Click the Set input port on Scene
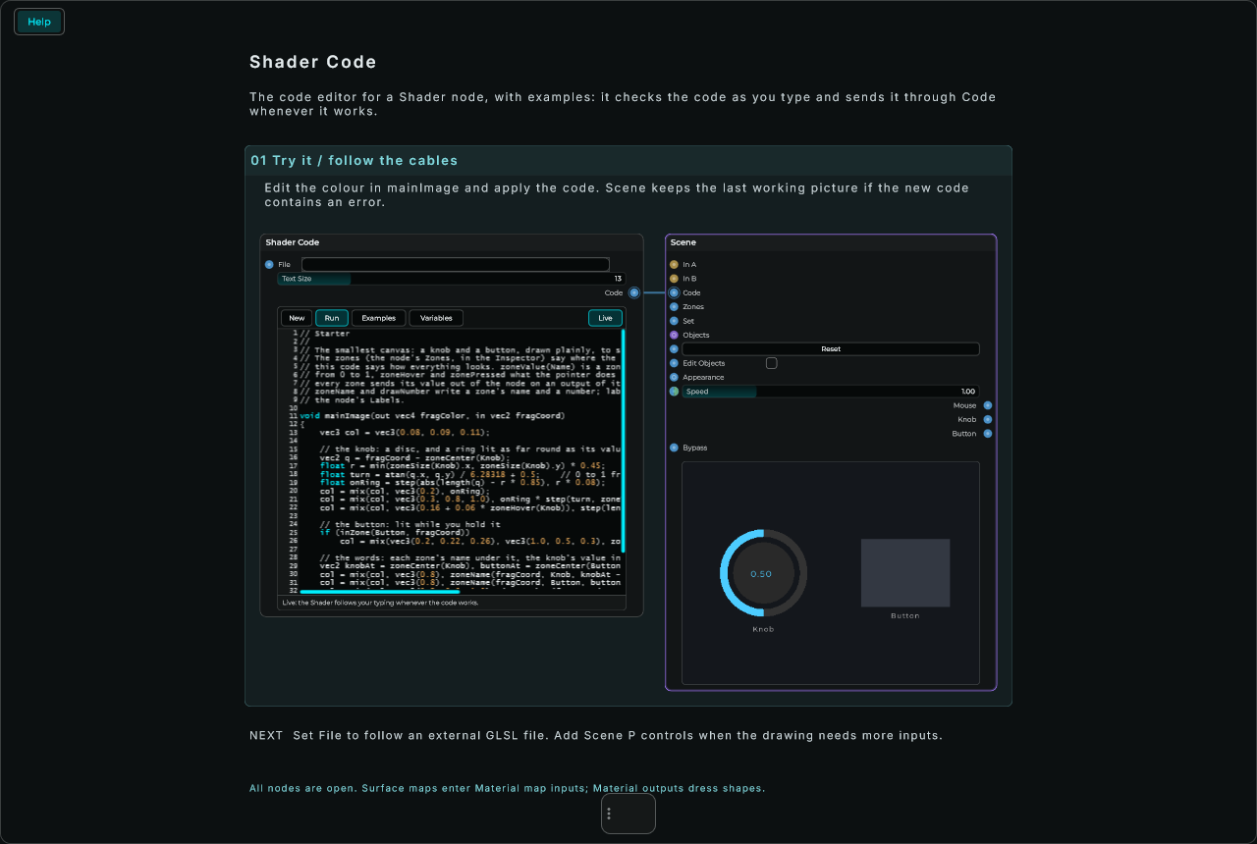 point(674,321)
